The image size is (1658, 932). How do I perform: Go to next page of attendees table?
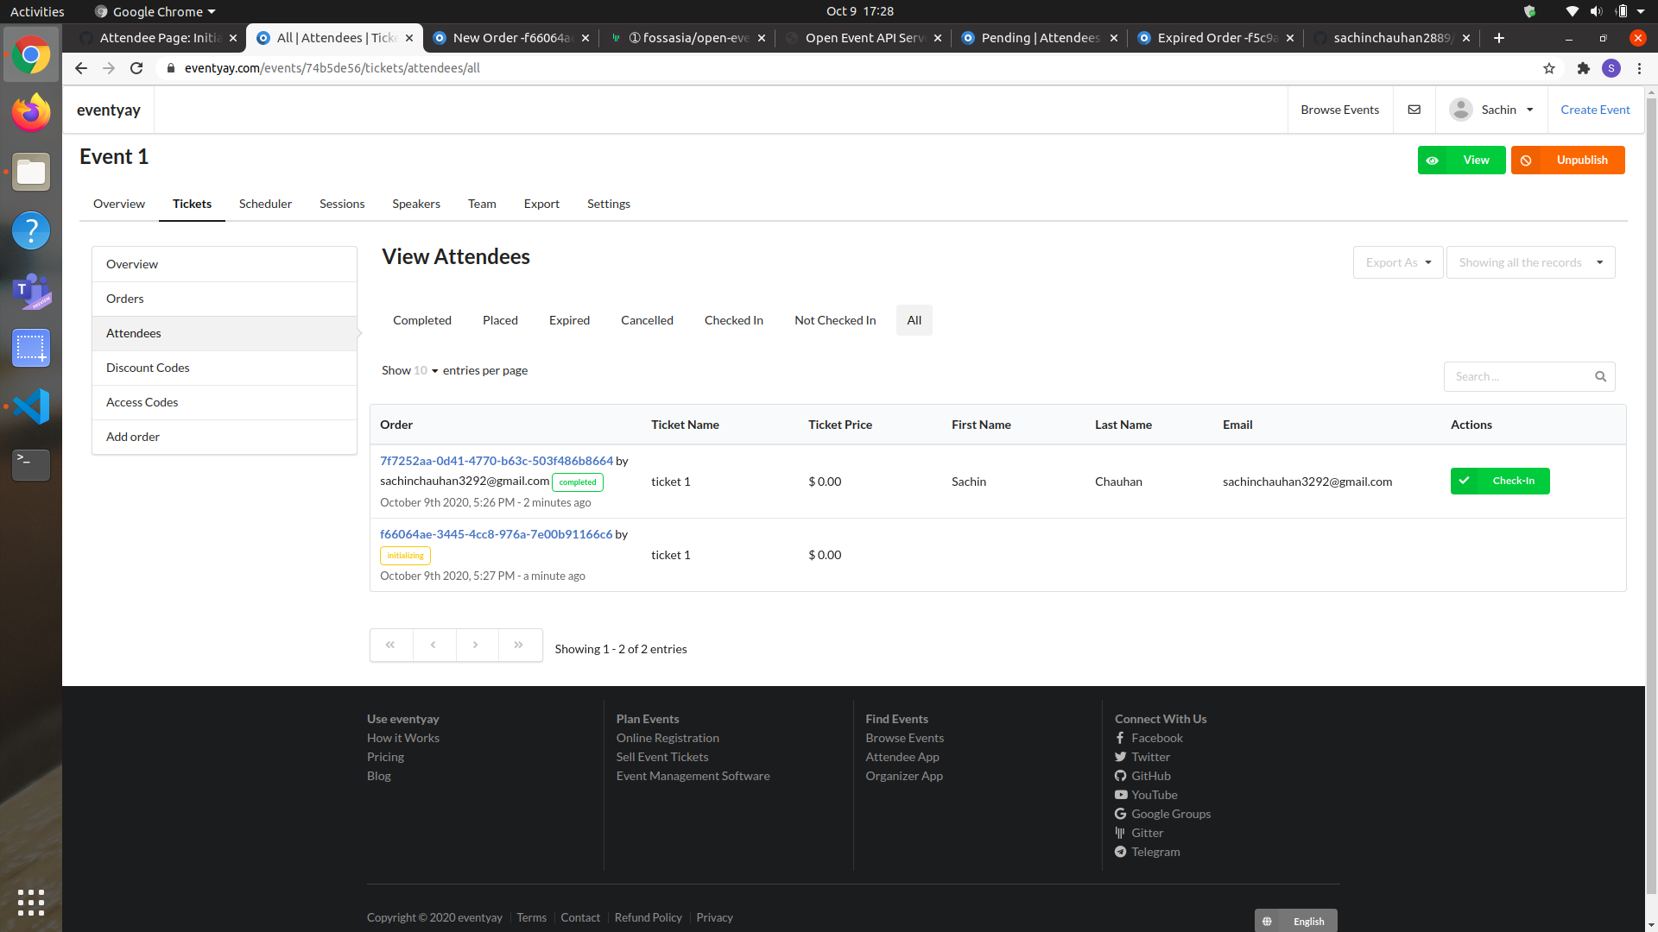coord(476,645)
